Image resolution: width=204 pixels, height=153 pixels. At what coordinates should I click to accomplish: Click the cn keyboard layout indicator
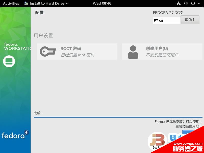point(167,21)
